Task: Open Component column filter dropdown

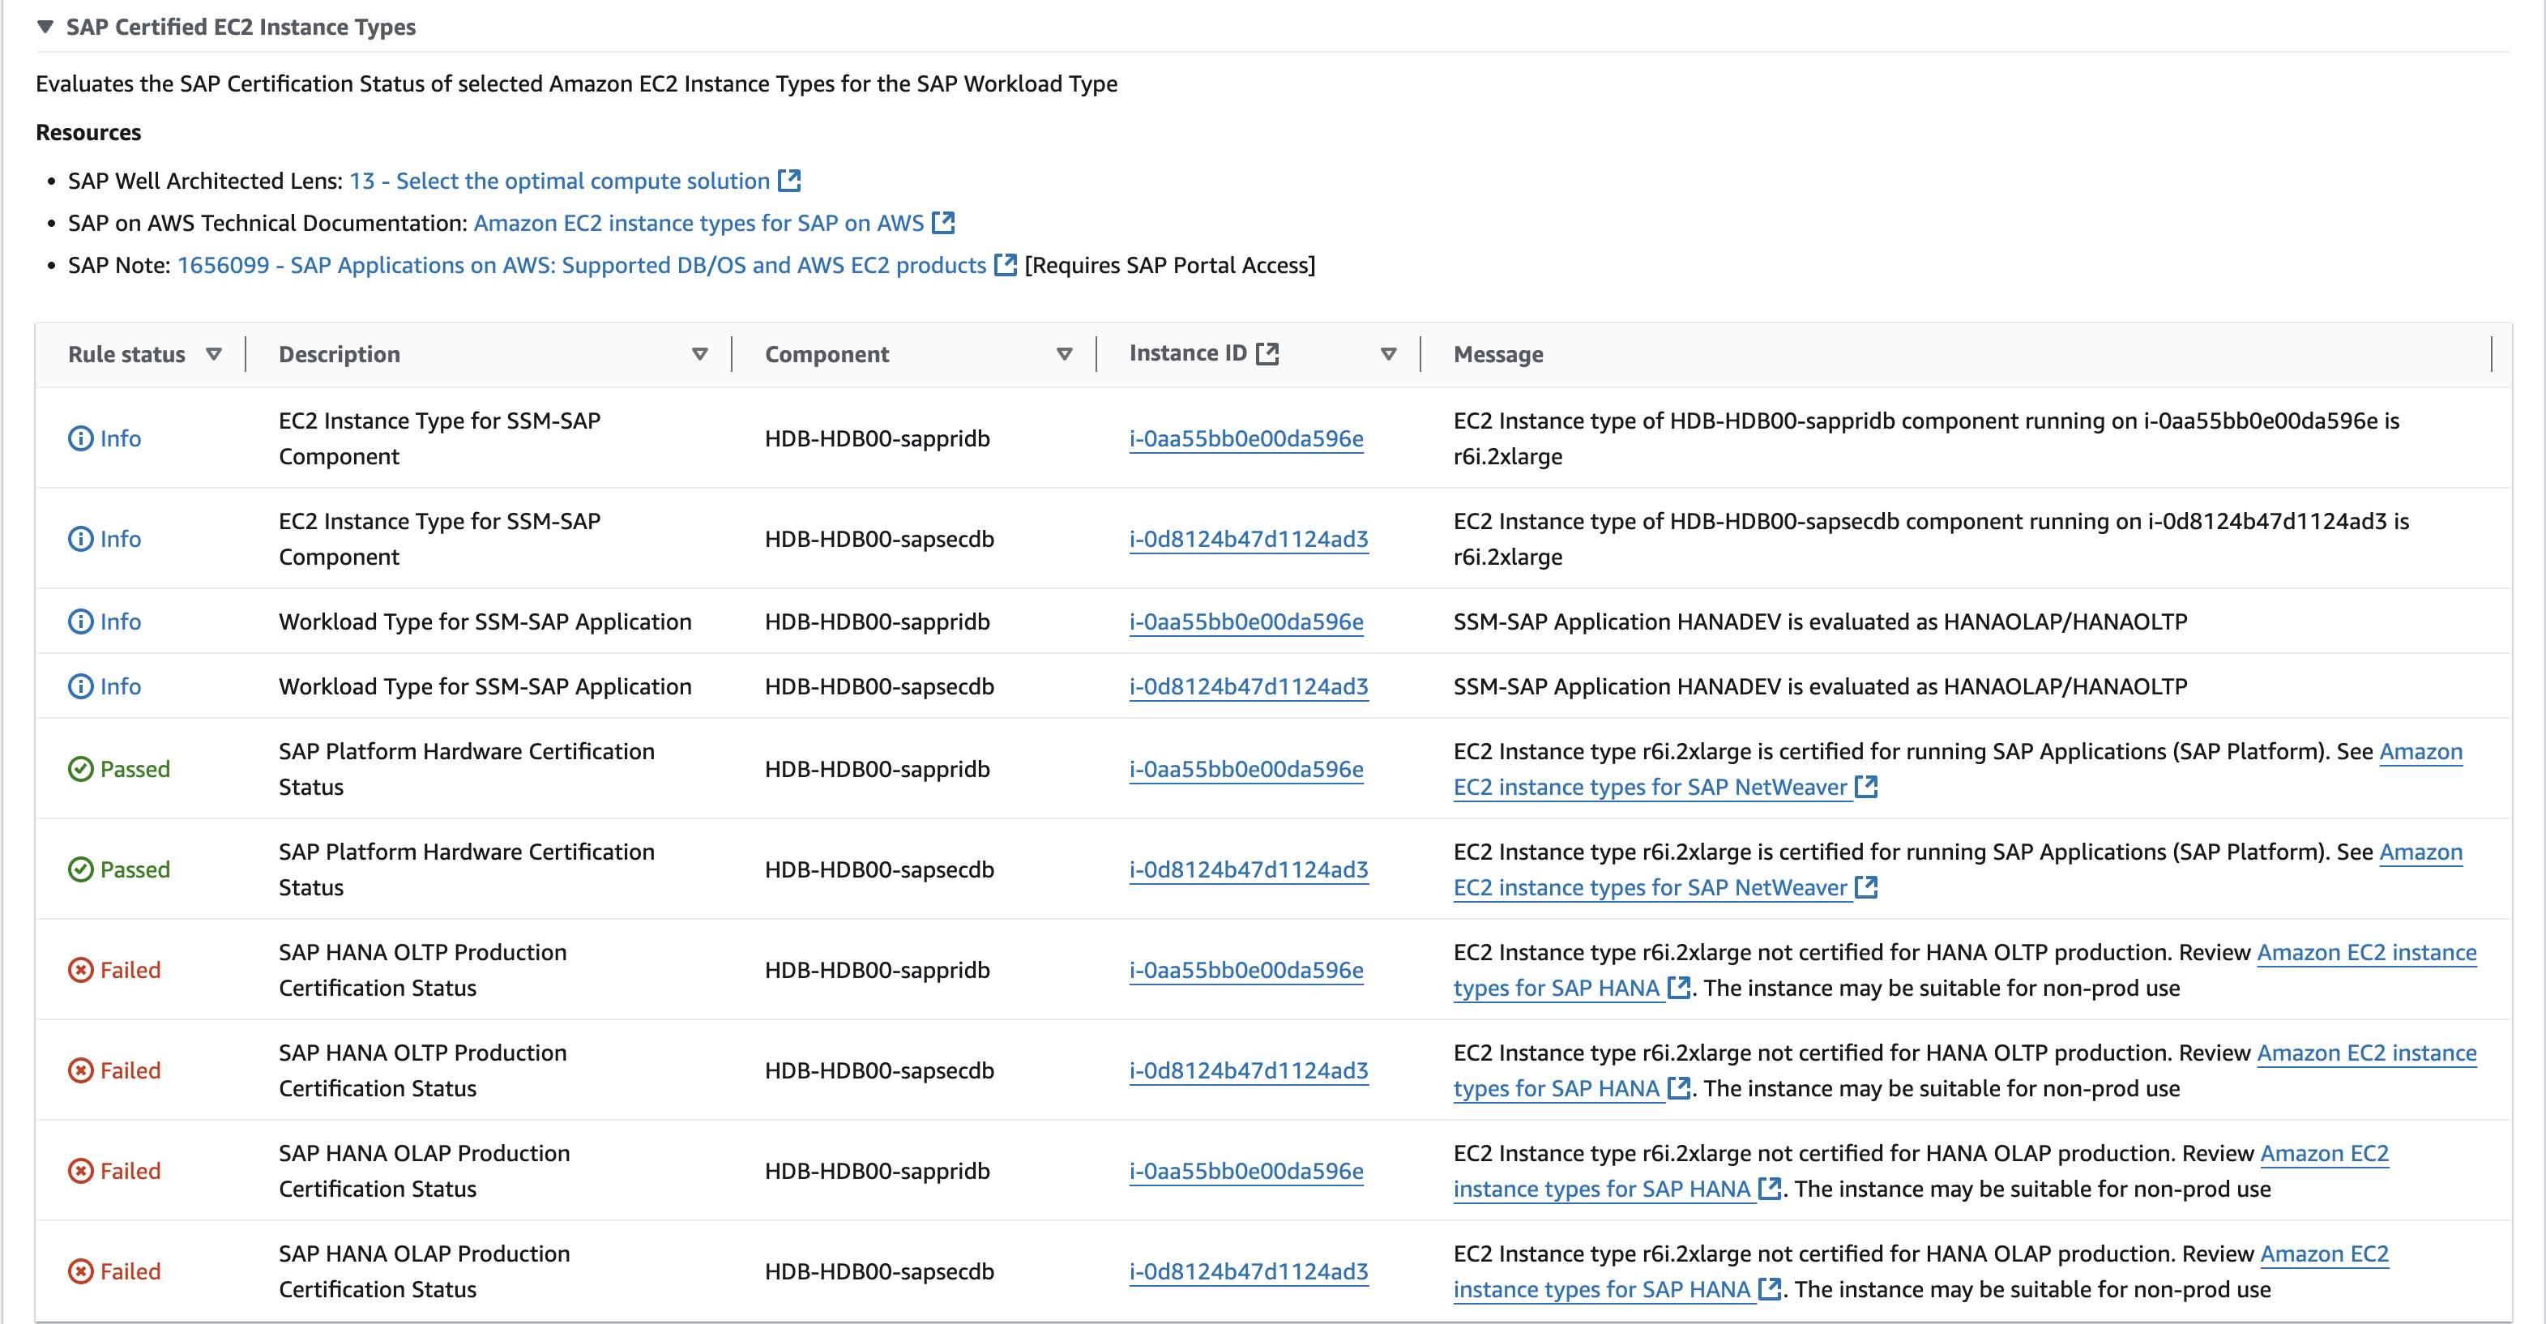Action: tap(1065, 354)
